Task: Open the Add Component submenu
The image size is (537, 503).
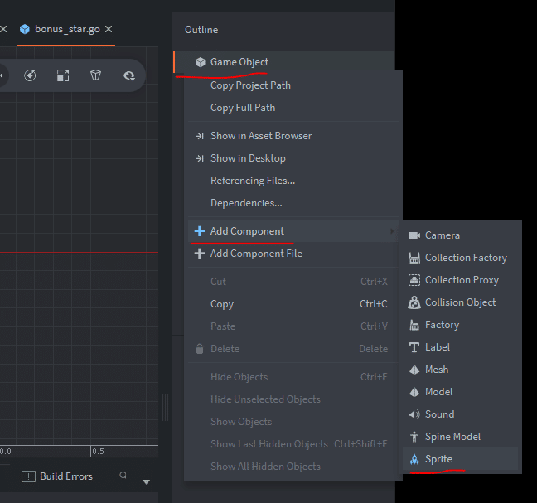Action: pyautogui.click(x=293, y=231)
